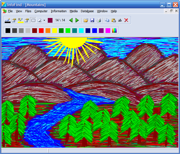Pick the light silver color swatch
Screen dimensions: 180x154
[28, 30]
